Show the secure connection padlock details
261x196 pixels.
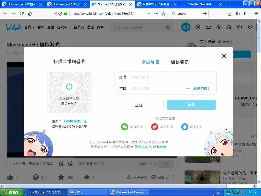[66, 14]
